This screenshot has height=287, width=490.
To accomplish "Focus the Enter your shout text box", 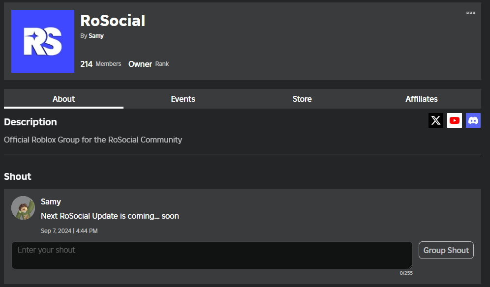I will tap(212, 255).
